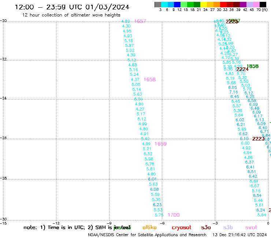
Task: Select the dark red s3a legend label
Action: [206, 228]
